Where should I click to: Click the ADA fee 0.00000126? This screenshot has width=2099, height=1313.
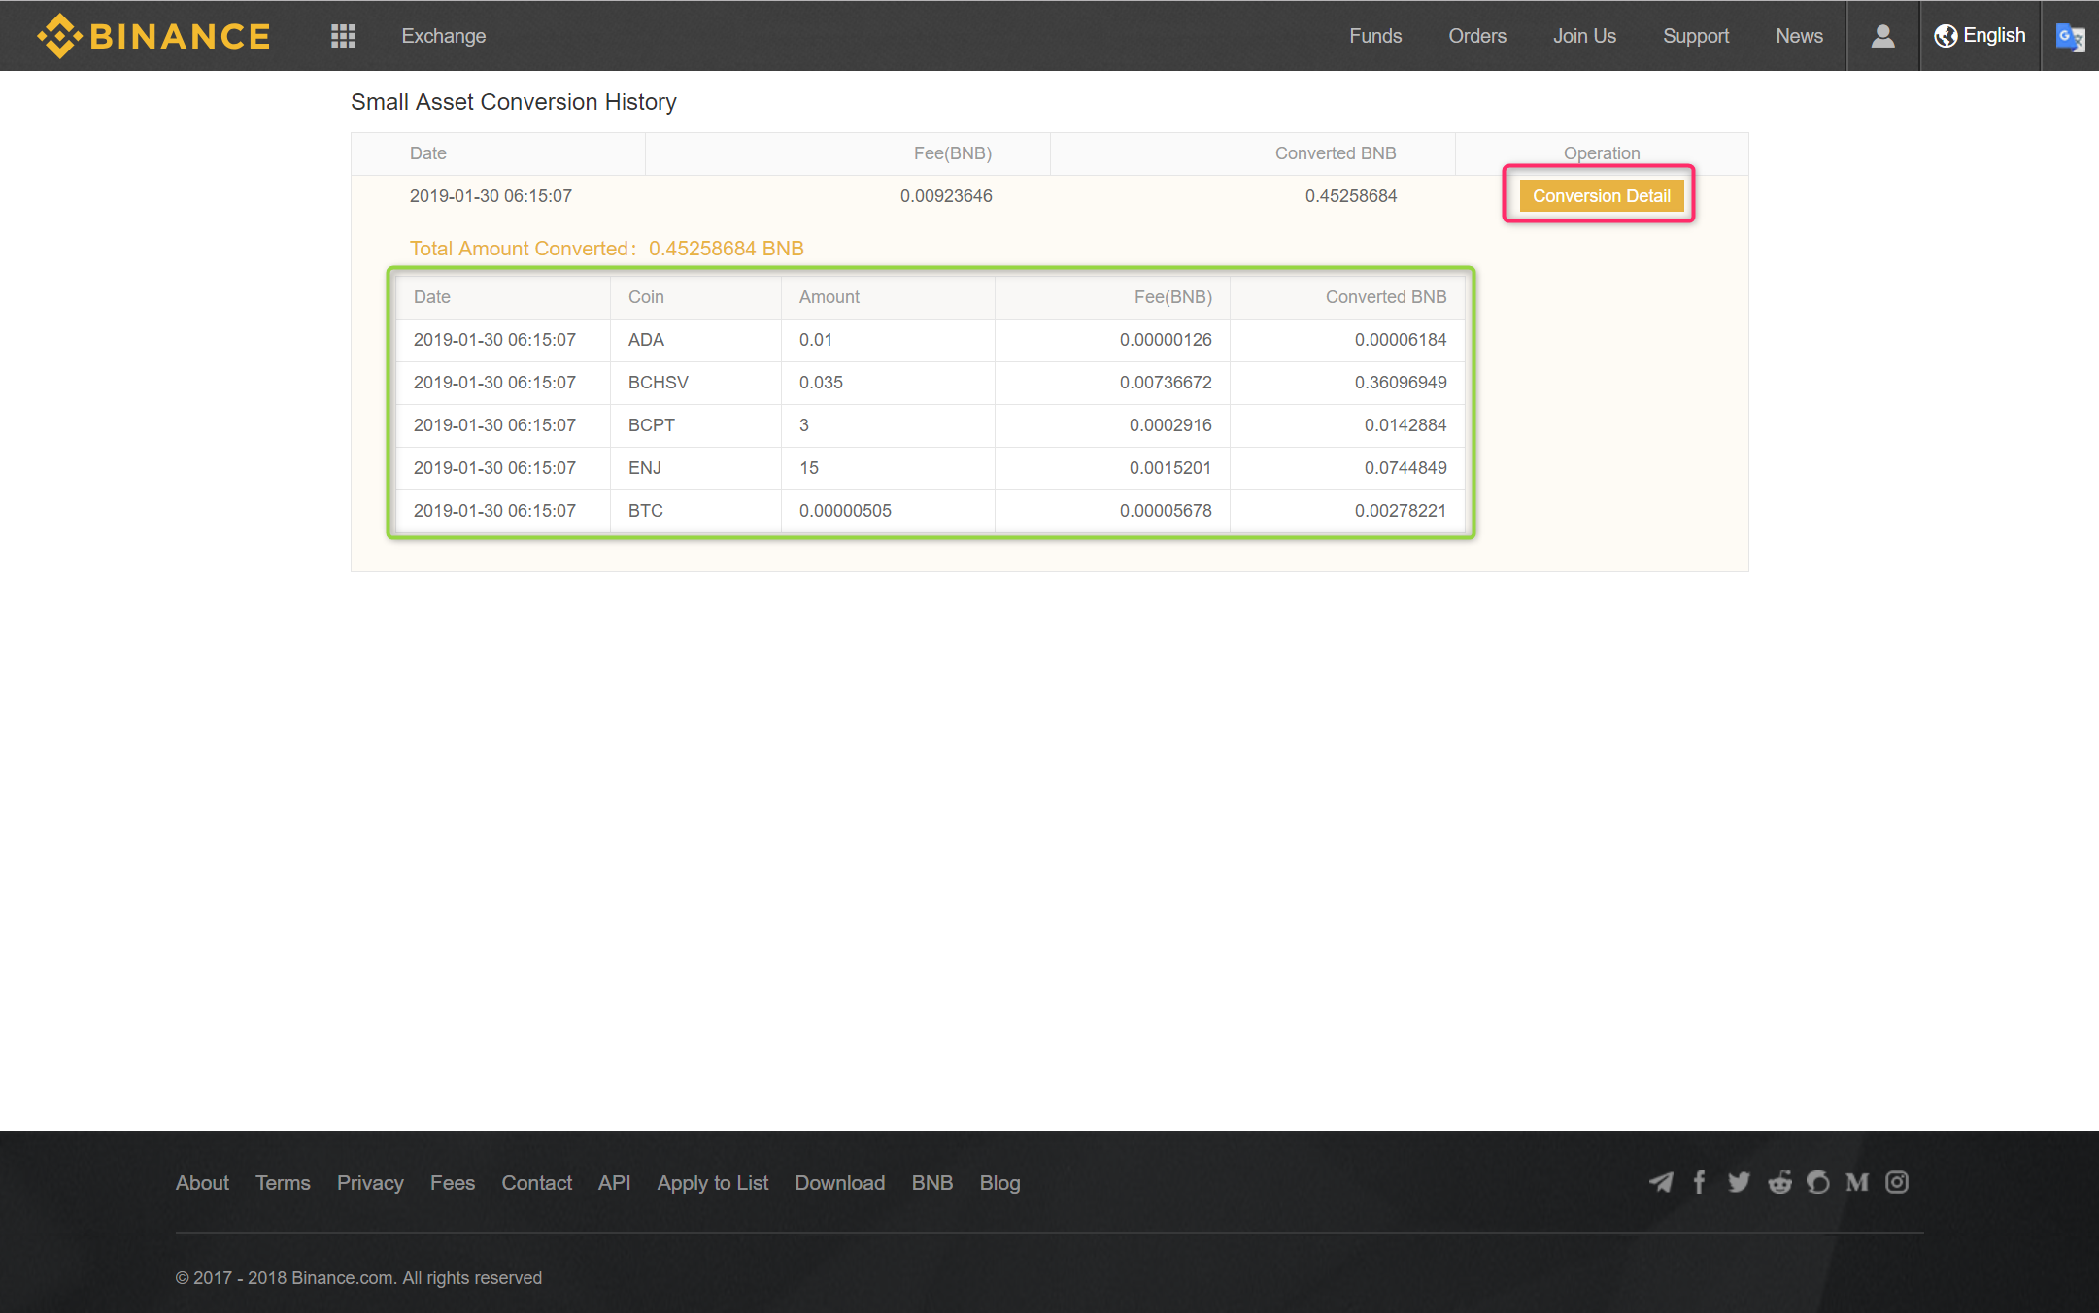click(1166, 340)
